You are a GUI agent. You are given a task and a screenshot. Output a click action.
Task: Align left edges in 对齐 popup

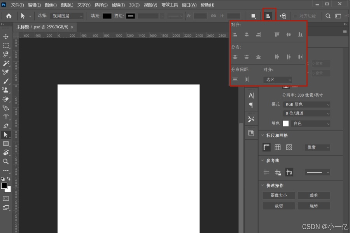pos(235,35)
